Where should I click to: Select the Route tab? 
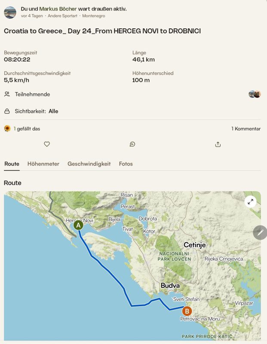[12, 164]
